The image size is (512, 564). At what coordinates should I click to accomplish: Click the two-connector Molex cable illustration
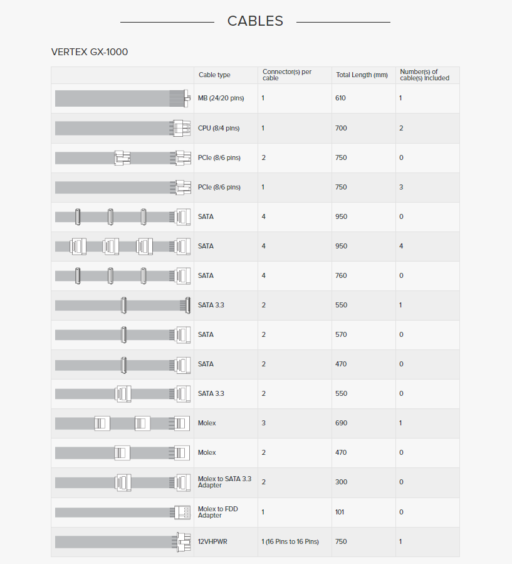[122, 452]
